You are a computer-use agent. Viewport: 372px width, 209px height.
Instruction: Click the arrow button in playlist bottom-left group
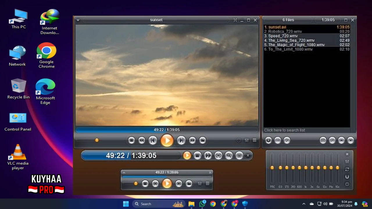click(287, 140)
